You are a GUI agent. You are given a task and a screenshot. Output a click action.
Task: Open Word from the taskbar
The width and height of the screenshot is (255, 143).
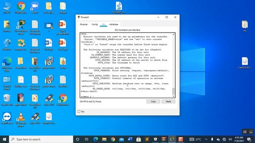pyautogui.click(x=130, y=139)
